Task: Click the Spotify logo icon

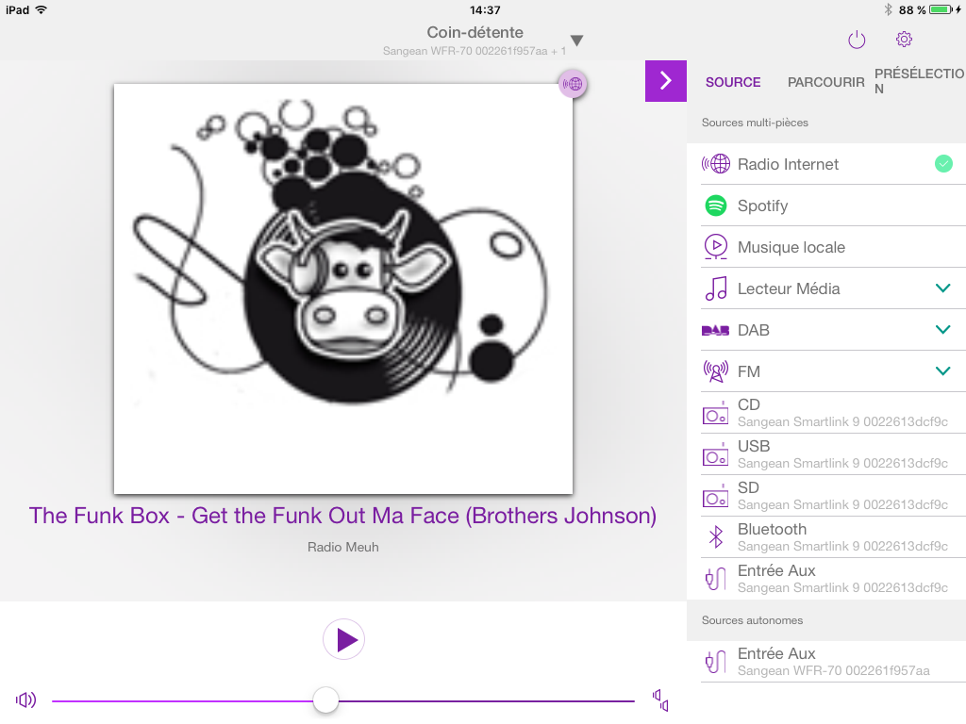Action: (x=716, y=206)
